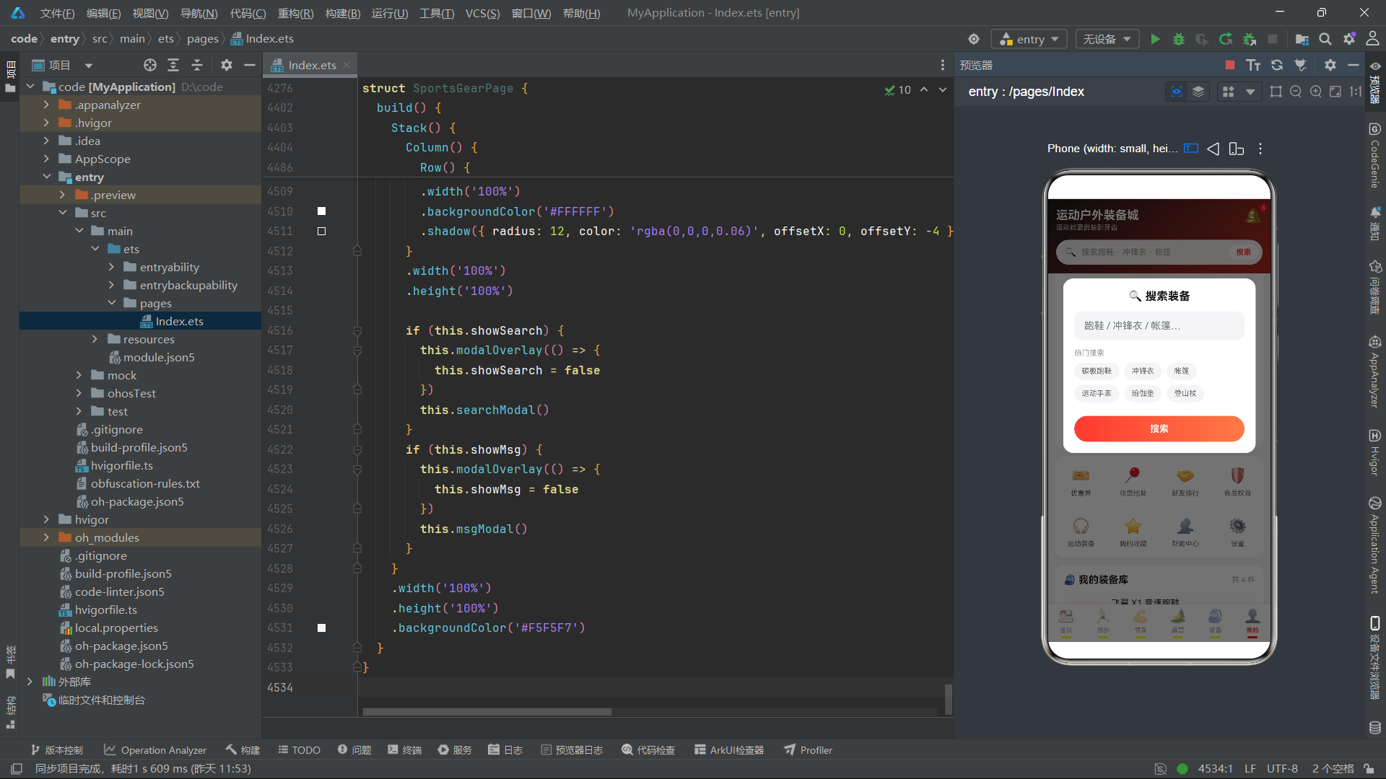Image resolution: width=1386 pixels, height=779 pixels.
Task: Open the 重构(R) menu
Action: pos(295,13)
